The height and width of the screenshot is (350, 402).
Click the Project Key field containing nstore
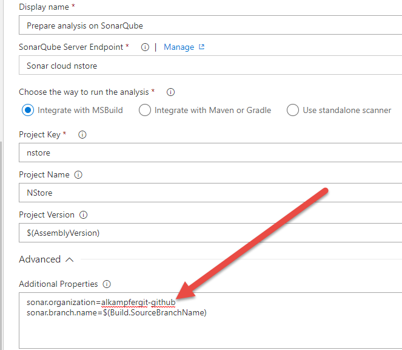[210, 153]
